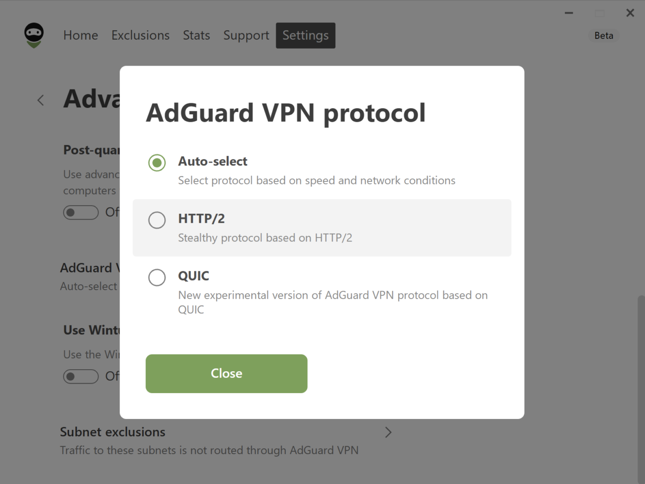Select the Auto-select radio circle
Viewport: 645px width, 484px height.
point(157,162)
